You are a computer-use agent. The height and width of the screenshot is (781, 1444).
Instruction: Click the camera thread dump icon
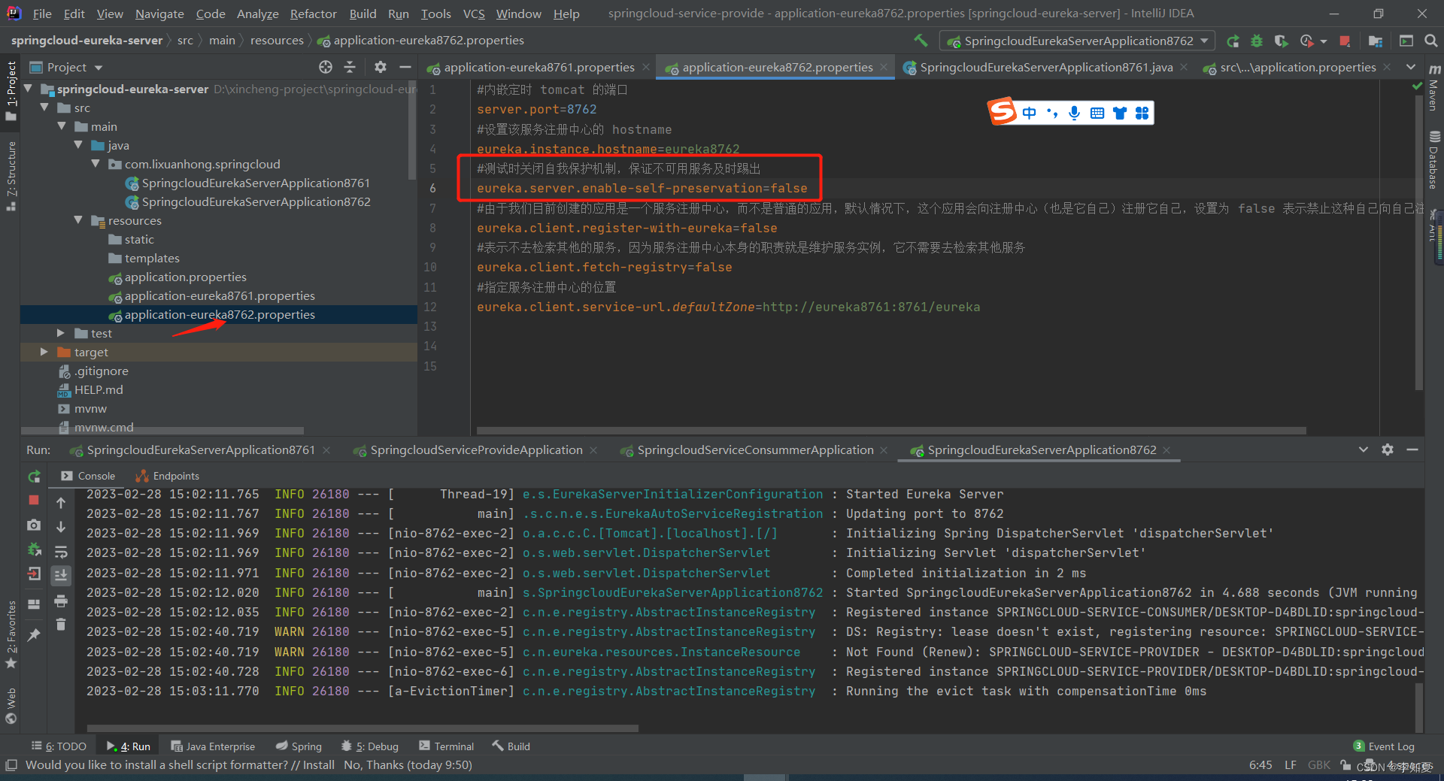(x=34, y=525)
